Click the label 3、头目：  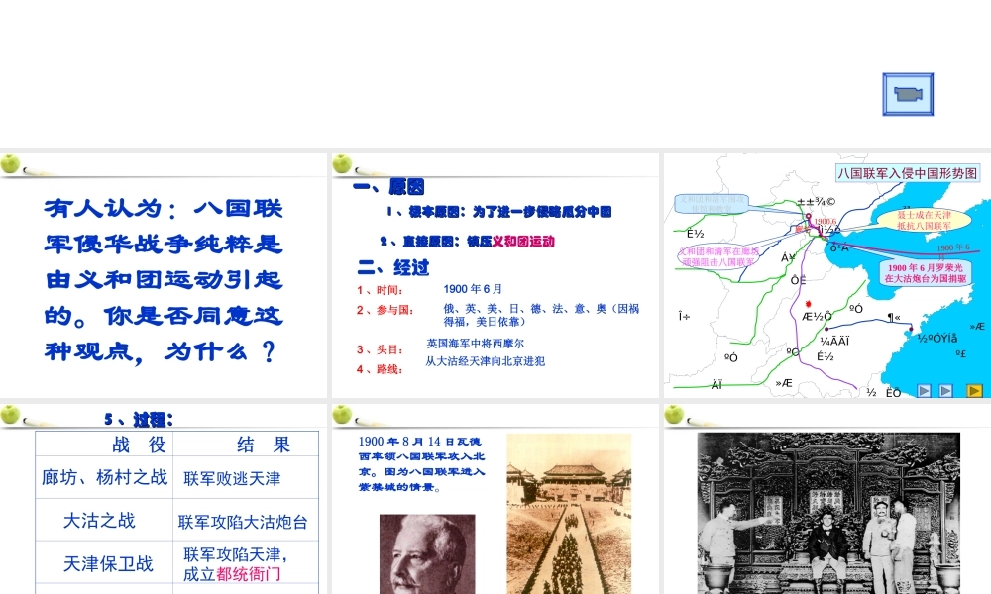coord(380,349)
